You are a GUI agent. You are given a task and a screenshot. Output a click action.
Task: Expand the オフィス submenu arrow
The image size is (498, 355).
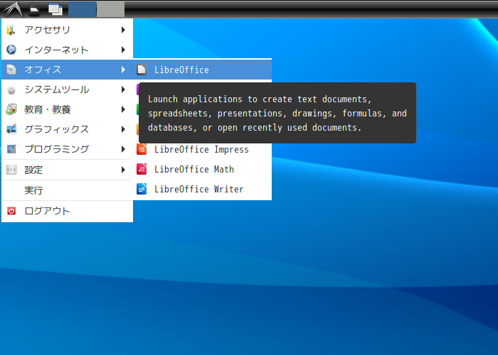coord(124,70)
